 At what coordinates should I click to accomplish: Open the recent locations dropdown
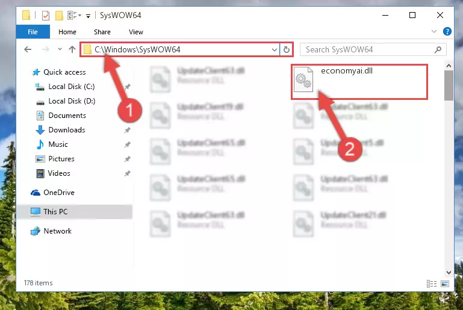pos(59,49)
